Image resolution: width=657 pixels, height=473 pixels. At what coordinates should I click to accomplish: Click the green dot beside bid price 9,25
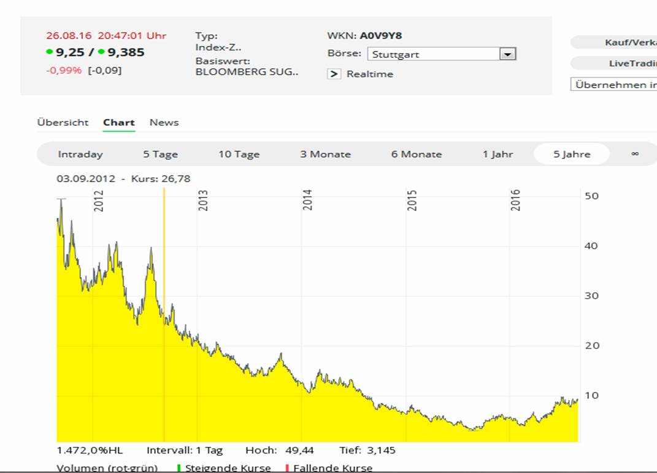pyautogui.click(x=50, y=52)
